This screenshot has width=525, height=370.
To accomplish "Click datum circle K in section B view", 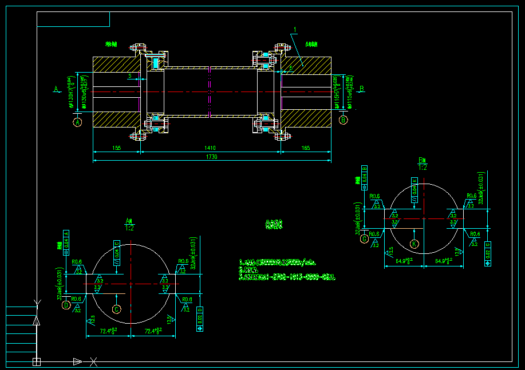I will point(415,244).
